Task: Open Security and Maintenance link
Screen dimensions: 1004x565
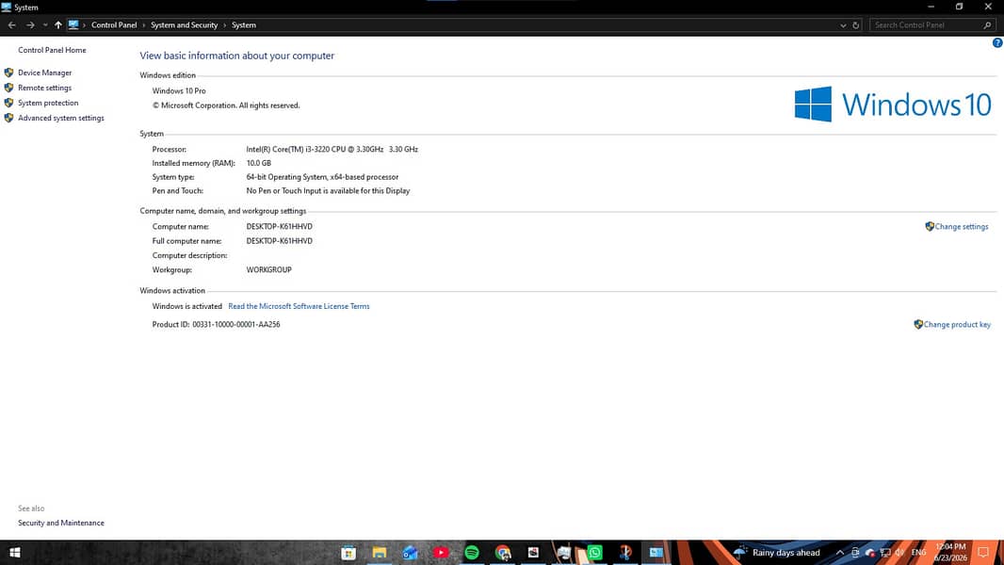Action: pos(61,523)
